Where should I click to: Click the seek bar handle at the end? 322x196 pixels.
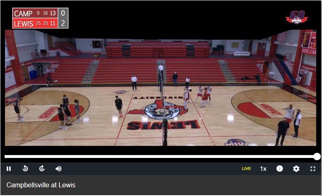[x=317, y=157]
